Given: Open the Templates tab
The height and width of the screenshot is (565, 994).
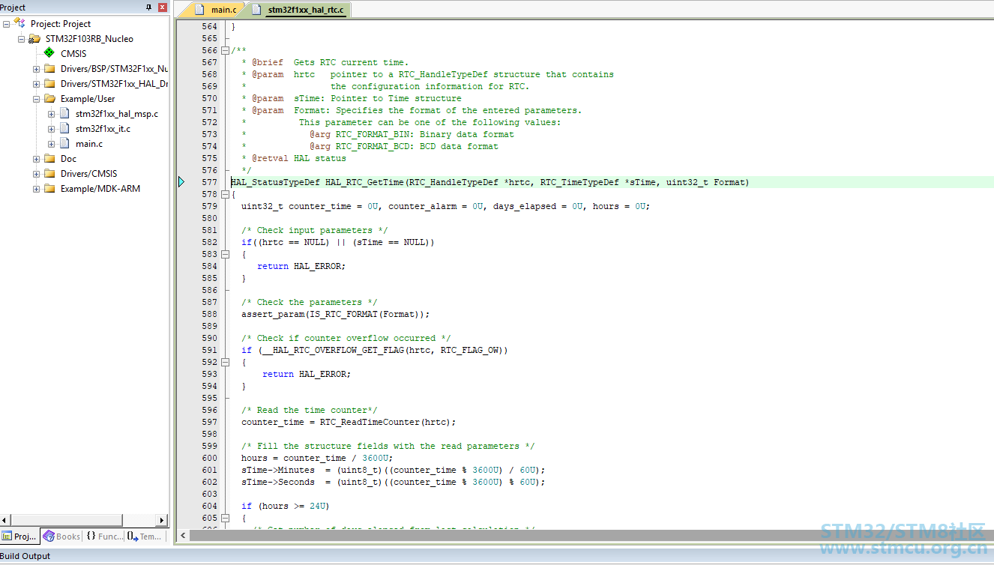Looking at the screenshot, I should (x=145, y=537).
